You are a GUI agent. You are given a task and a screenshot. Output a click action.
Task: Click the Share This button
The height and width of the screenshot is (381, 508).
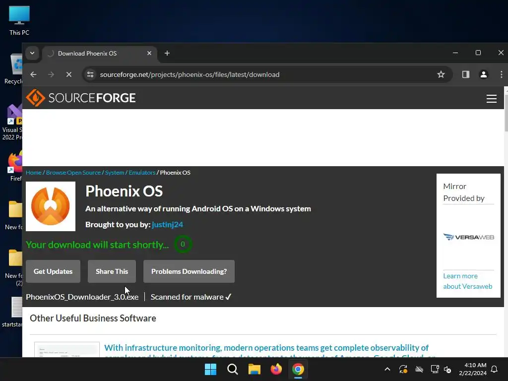point(112,271)
